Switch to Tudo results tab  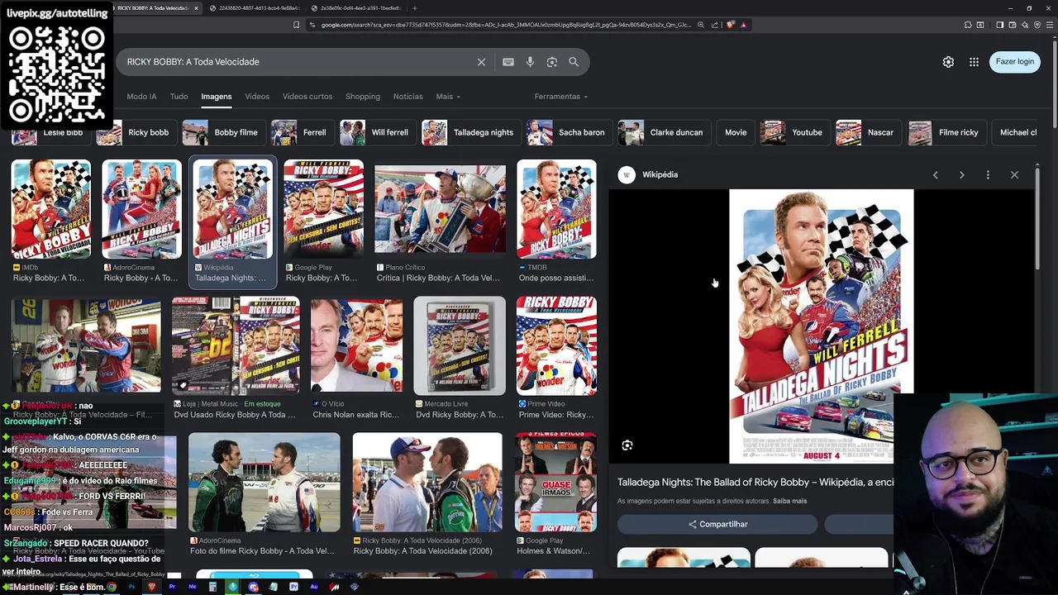pos(179,97)
